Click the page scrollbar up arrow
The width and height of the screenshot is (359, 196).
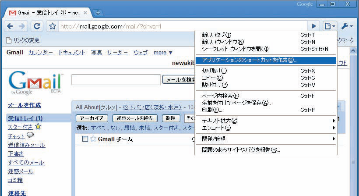tap(353, 50)
